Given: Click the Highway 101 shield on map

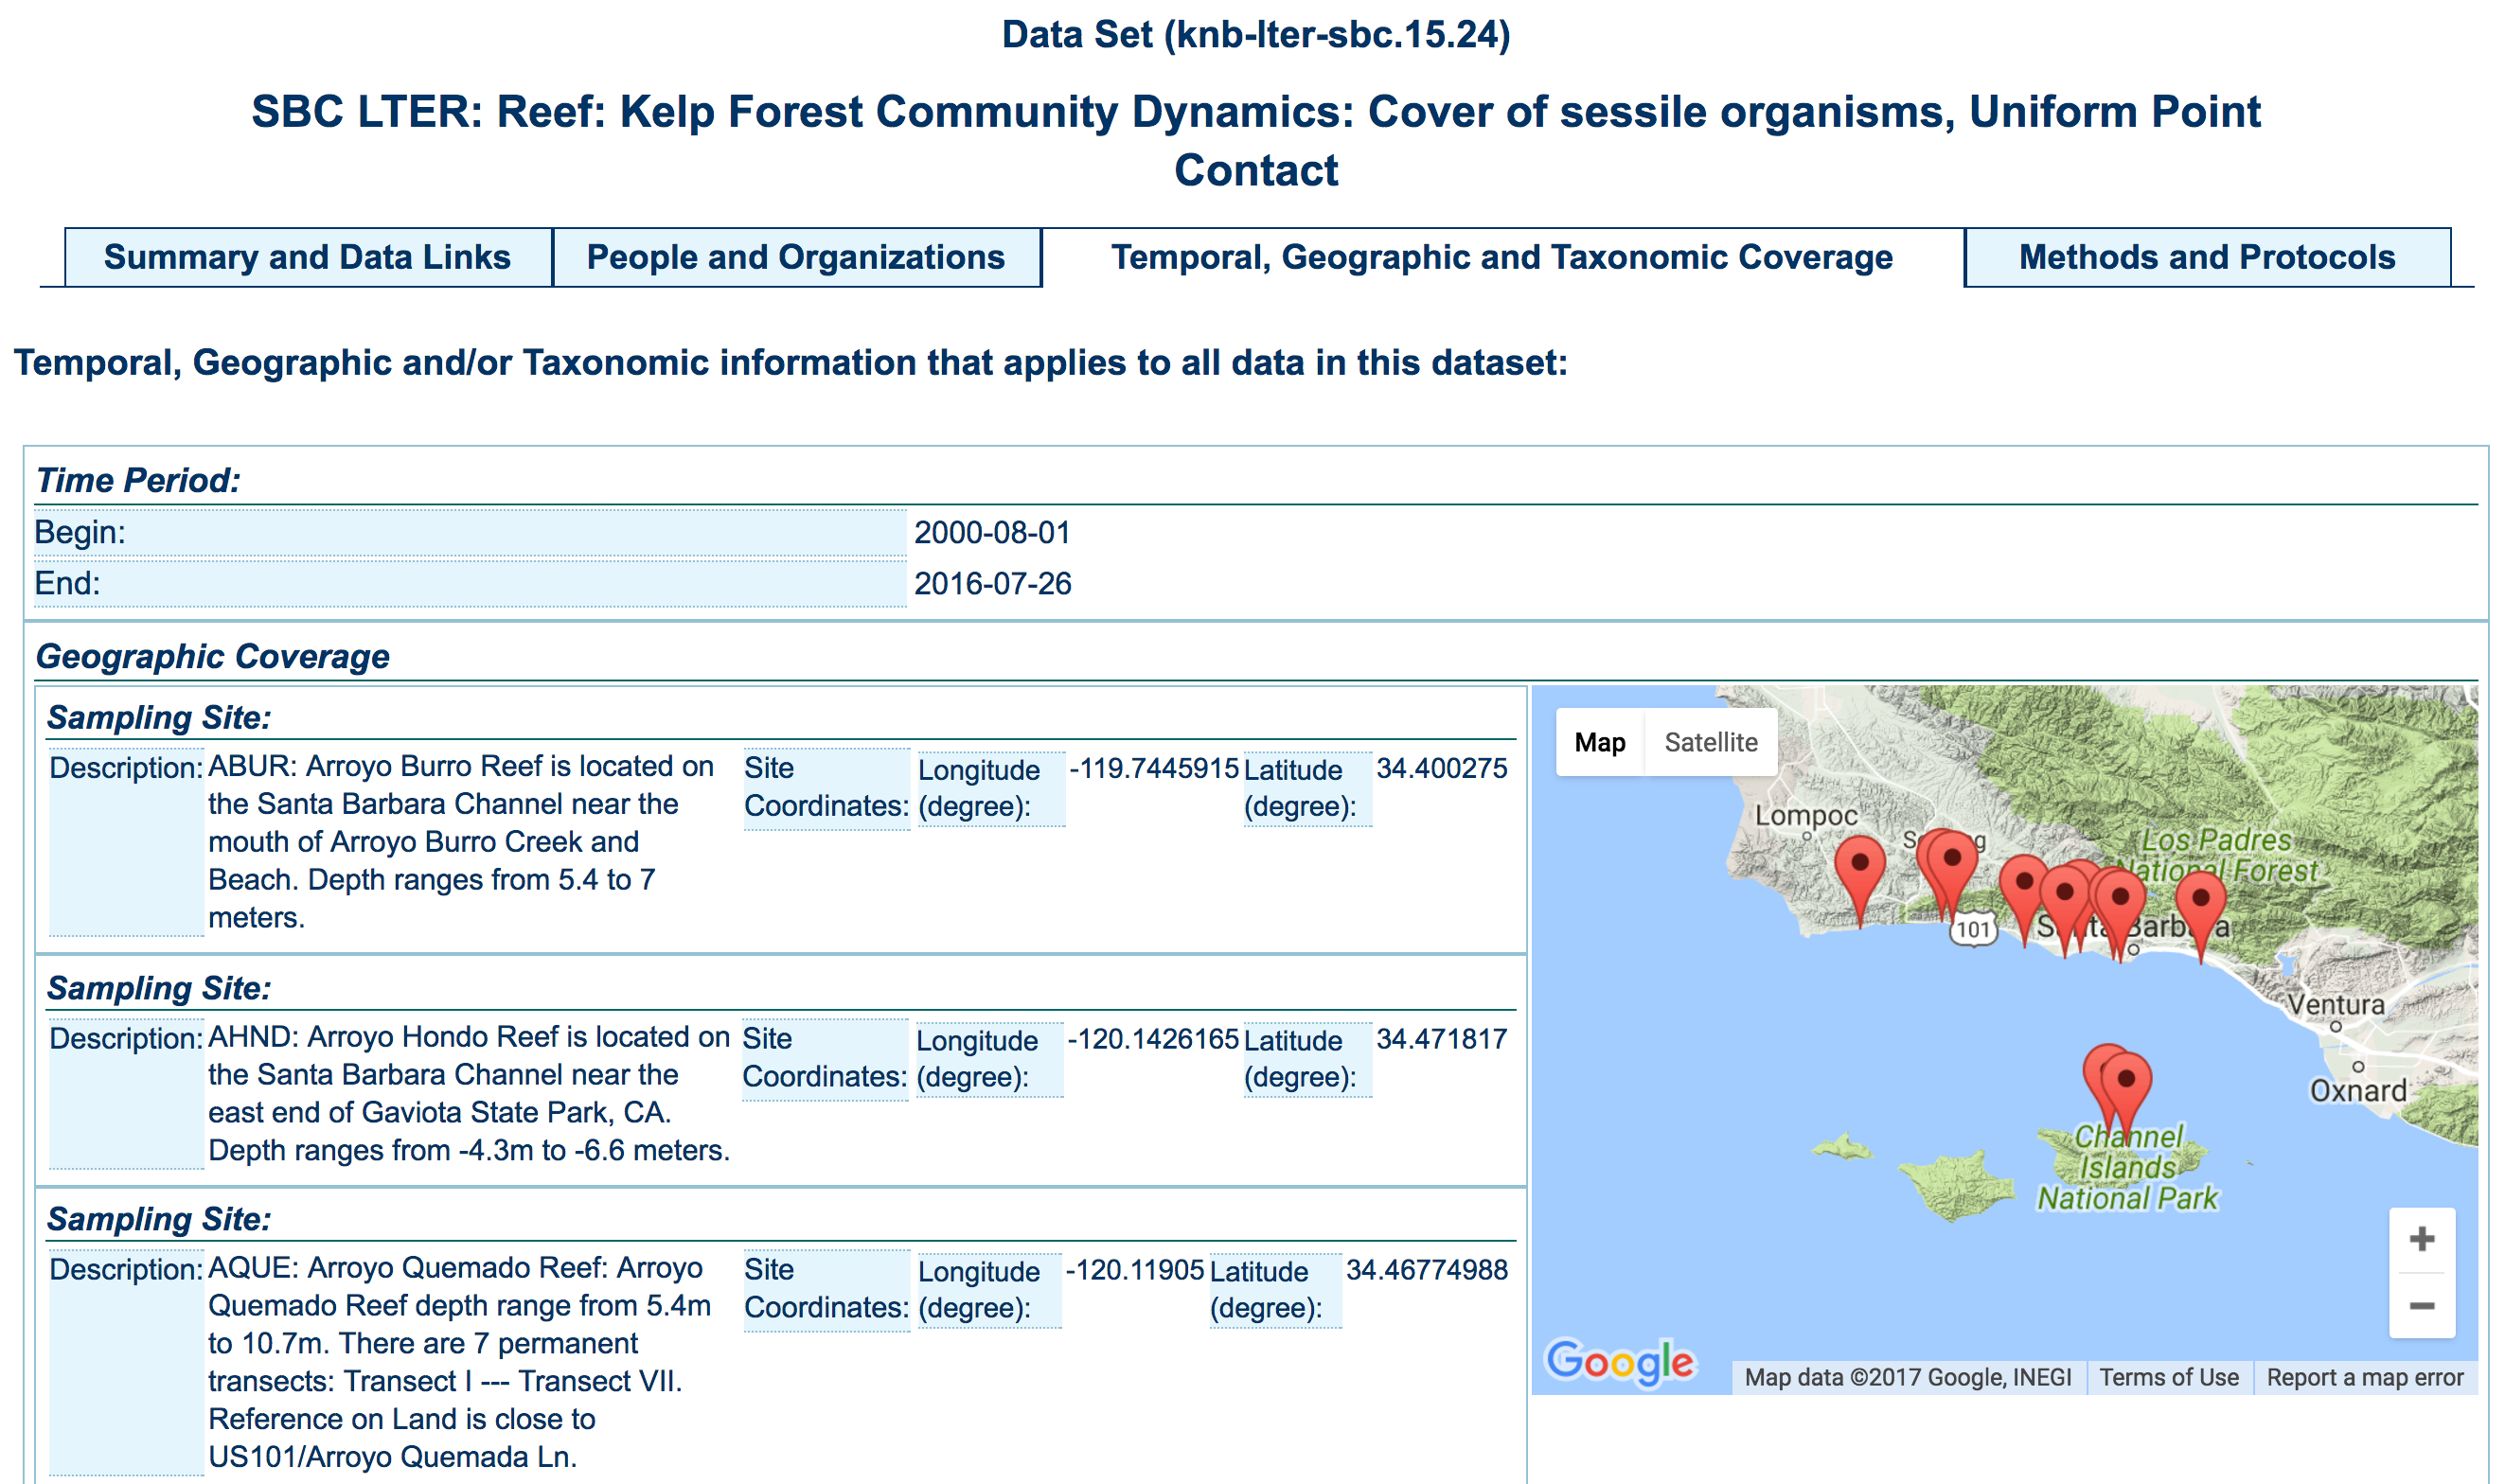Looking at the screenshot, I should 1972,930.
